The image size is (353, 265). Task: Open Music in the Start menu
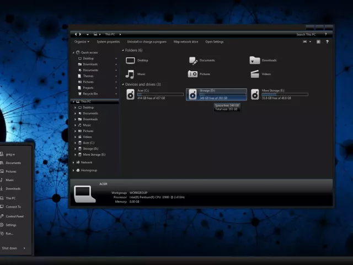pos(10,180)
